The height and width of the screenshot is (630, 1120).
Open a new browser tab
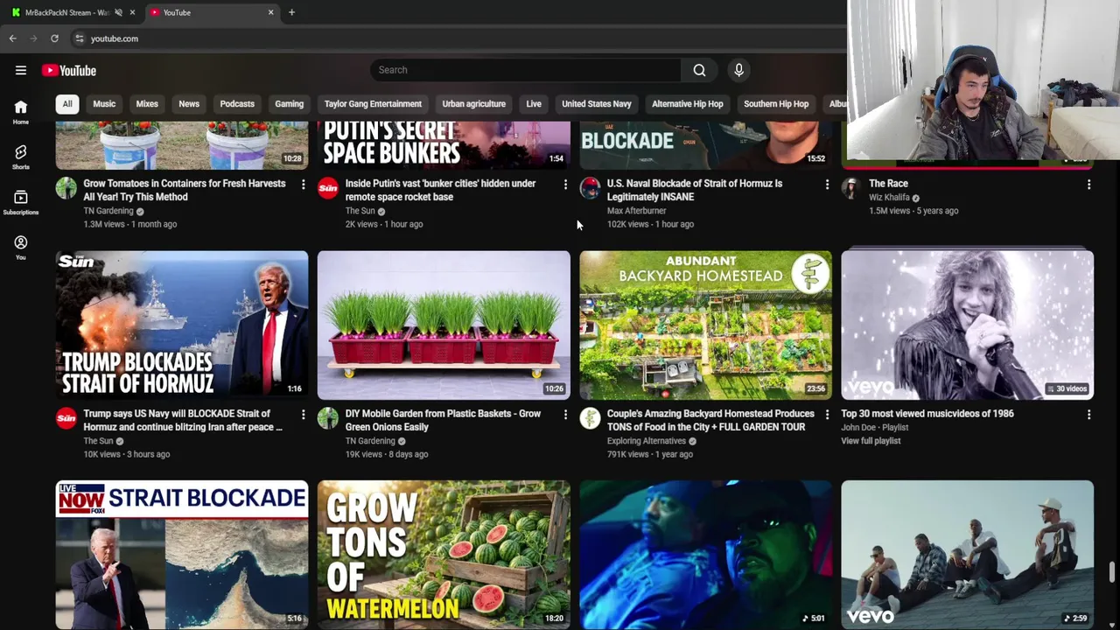[x=291, y=12]
